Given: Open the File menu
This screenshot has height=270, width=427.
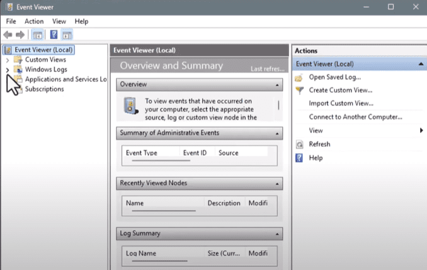Looking at the screenshot, I should (x=11, y=21).
